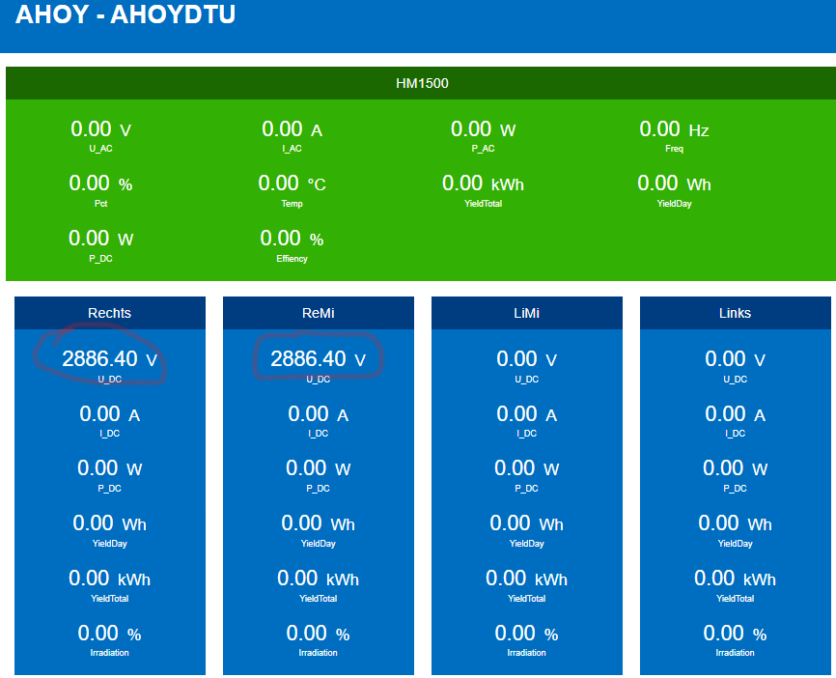This screenshot has height=678, width=836.
Task: Select the LiMi channel header
Action: [527, 313]
